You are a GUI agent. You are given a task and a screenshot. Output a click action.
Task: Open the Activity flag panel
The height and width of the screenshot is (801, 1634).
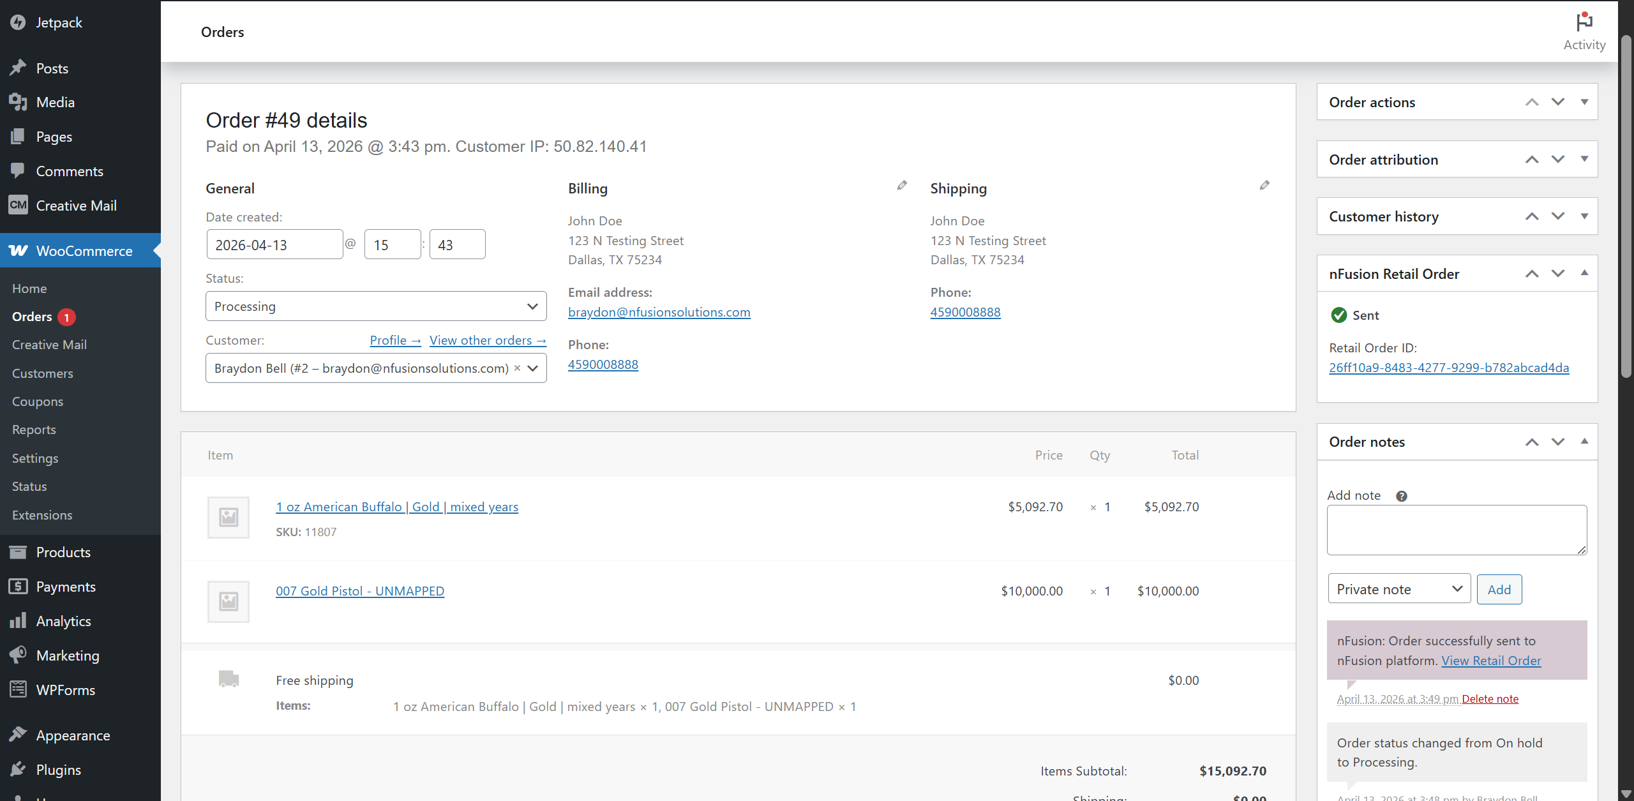(1584, 32)
